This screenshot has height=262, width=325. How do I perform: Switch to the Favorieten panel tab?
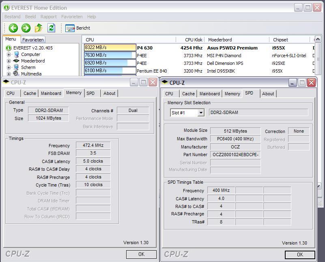pyautogui.click(x=33, y=40)
